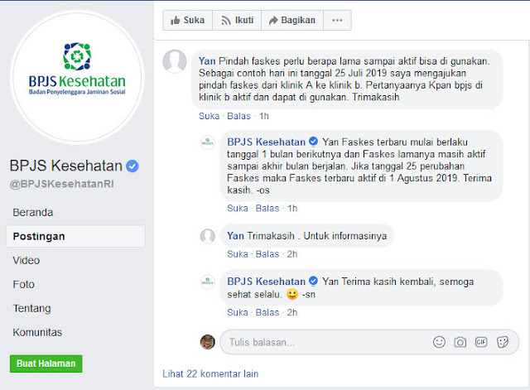Click the verified badge beside page title

[x=132, y=166]
